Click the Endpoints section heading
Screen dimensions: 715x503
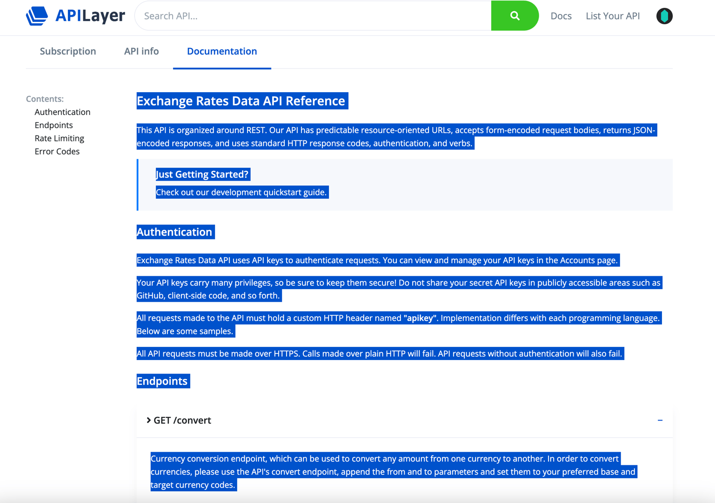(x=163, y=381)
